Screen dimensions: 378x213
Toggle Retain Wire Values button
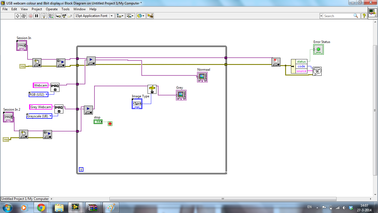[51, 16]
